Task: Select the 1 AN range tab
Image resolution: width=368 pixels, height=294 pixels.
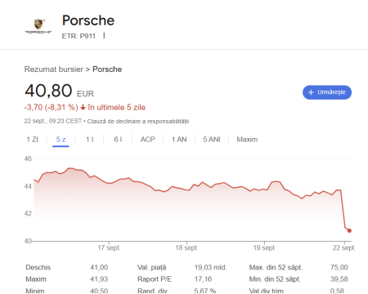Action: click(x=179, y=140)
